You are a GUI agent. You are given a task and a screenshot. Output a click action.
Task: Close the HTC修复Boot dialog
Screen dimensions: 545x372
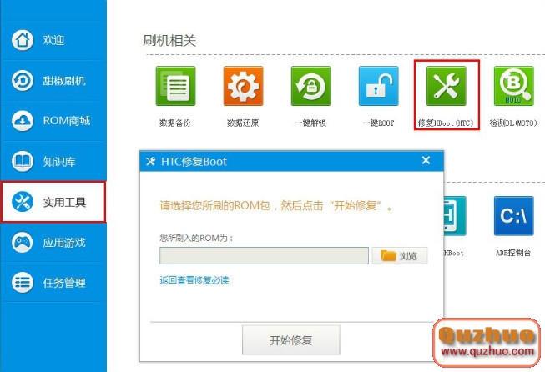426,160
